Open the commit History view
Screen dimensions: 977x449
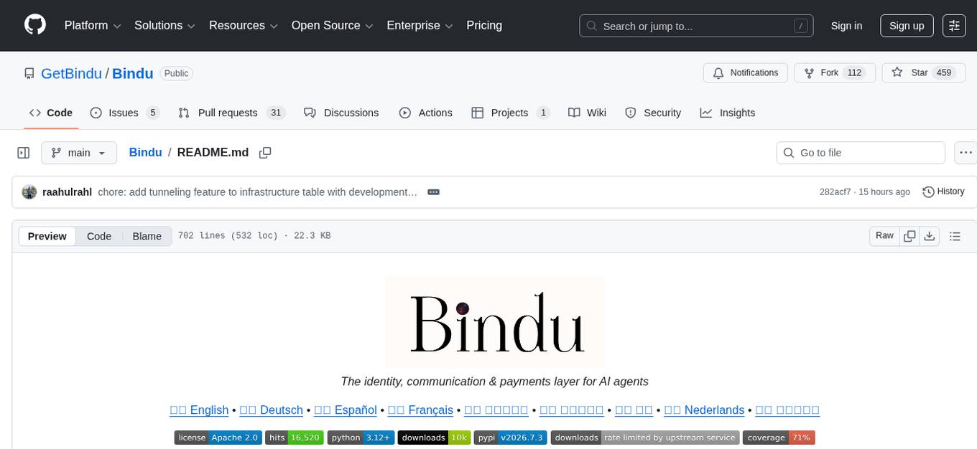click(943, 192)
